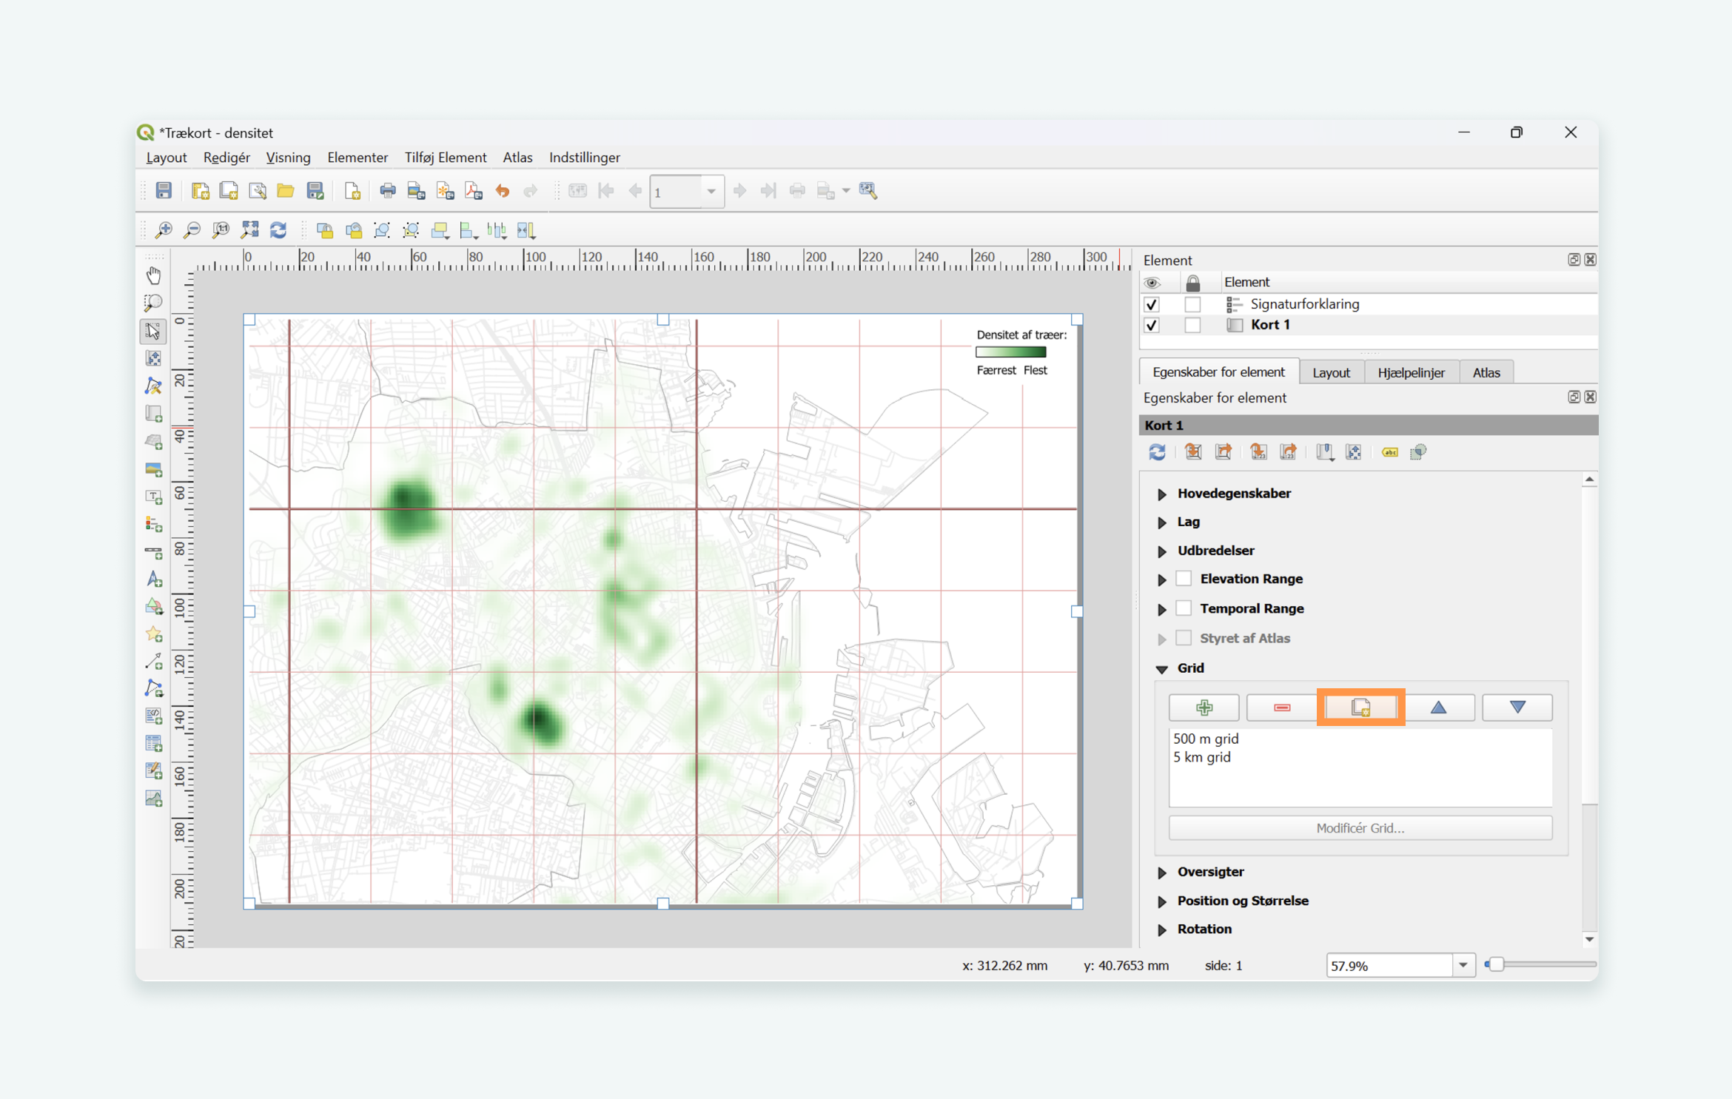1732x1099 pixels.
Task: Uncheck visibility of the Signaturforklaring element
Action: click(x=1152, y=303)
